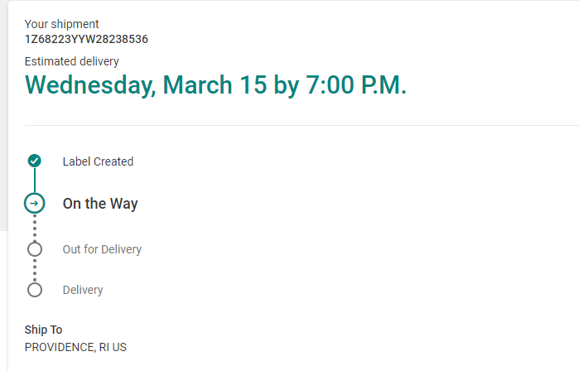Click dotted connector above the Delivery circle
This screenshot has width=579, height=371.
click(35, 269)
